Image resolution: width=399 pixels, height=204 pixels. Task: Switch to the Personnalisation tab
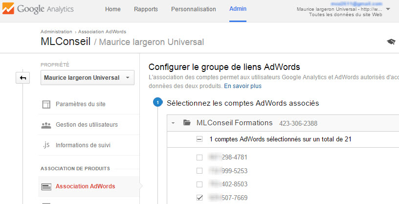click(x=194, y=9)
